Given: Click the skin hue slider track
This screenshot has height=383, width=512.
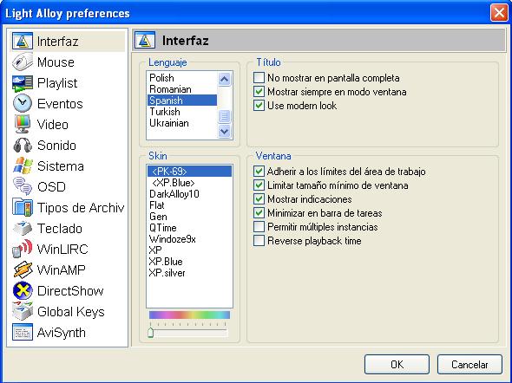Looking at the screenshot, I should (188, 333).
